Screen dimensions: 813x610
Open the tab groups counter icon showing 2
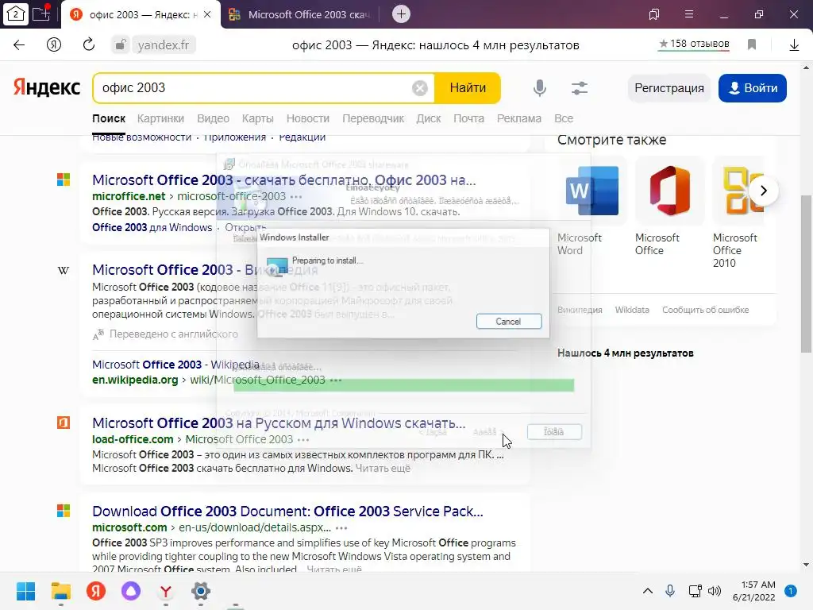(16, 14)
